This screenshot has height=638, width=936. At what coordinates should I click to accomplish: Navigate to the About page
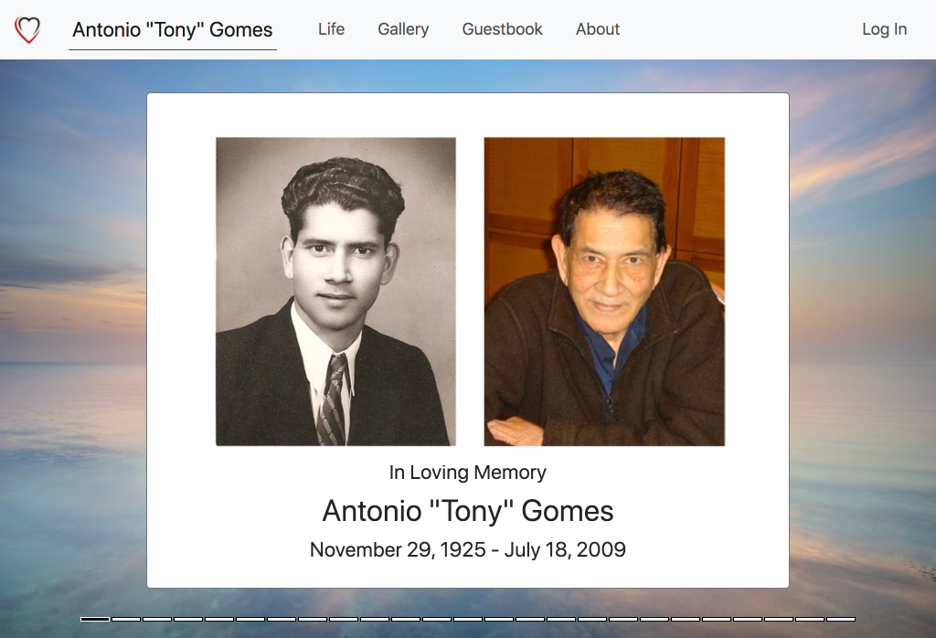[598, 29]
